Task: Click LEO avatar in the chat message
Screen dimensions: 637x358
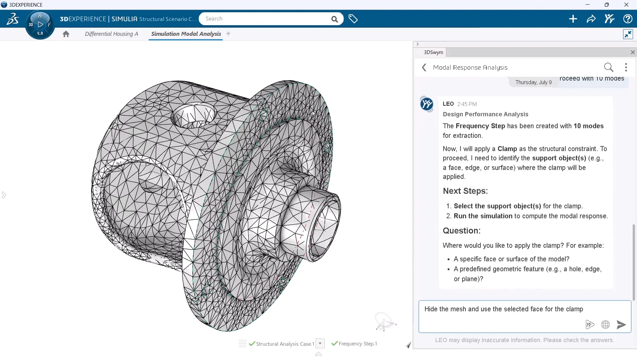Action: [427, 104]
